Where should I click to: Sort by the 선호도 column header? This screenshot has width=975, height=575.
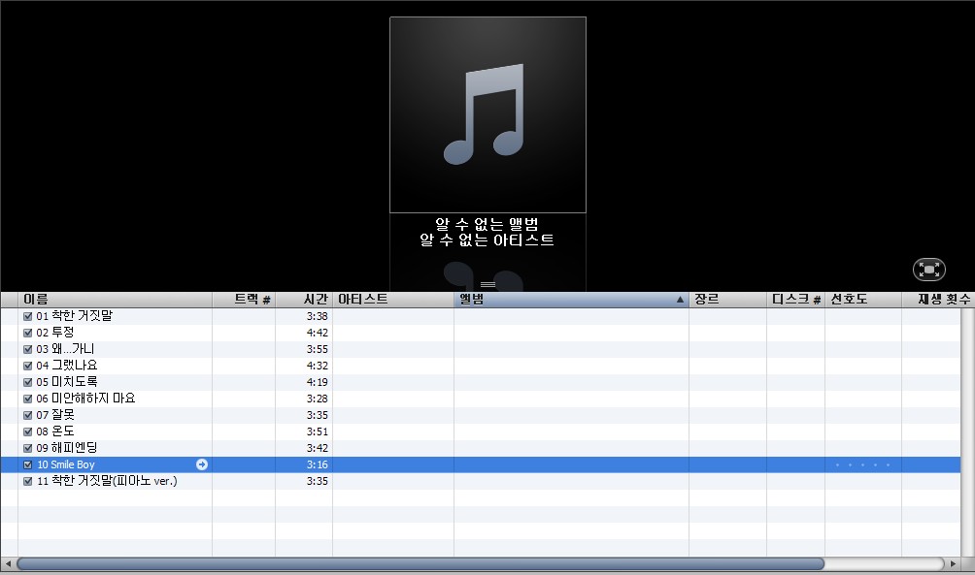tap(863, 300)
